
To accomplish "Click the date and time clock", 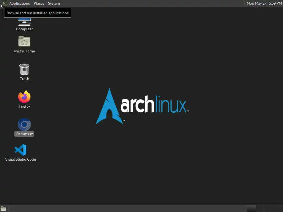I will coord(264,3).
